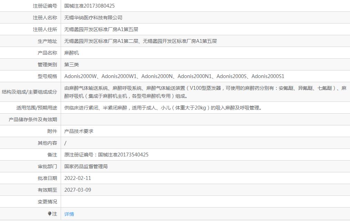
Task: Click the lightbulb icon beside 注
Action: [x=50, y=214]
